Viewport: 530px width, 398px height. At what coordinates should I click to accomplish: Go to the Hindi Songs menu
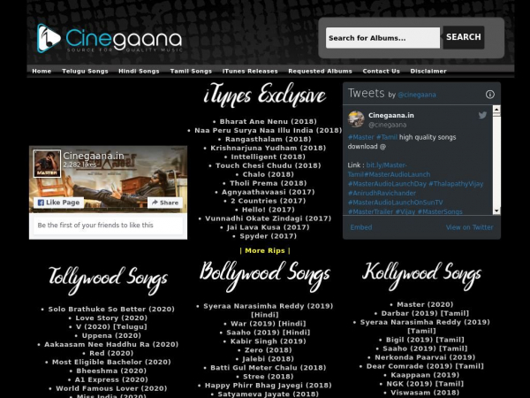(139, 71)
